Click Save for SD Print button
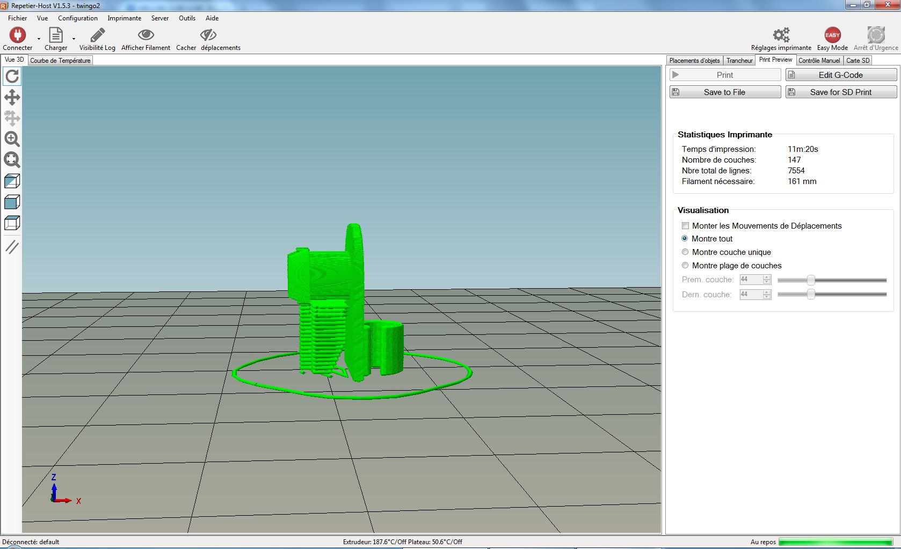Screen dimensions: 901x549 click(x=841, y=92)
